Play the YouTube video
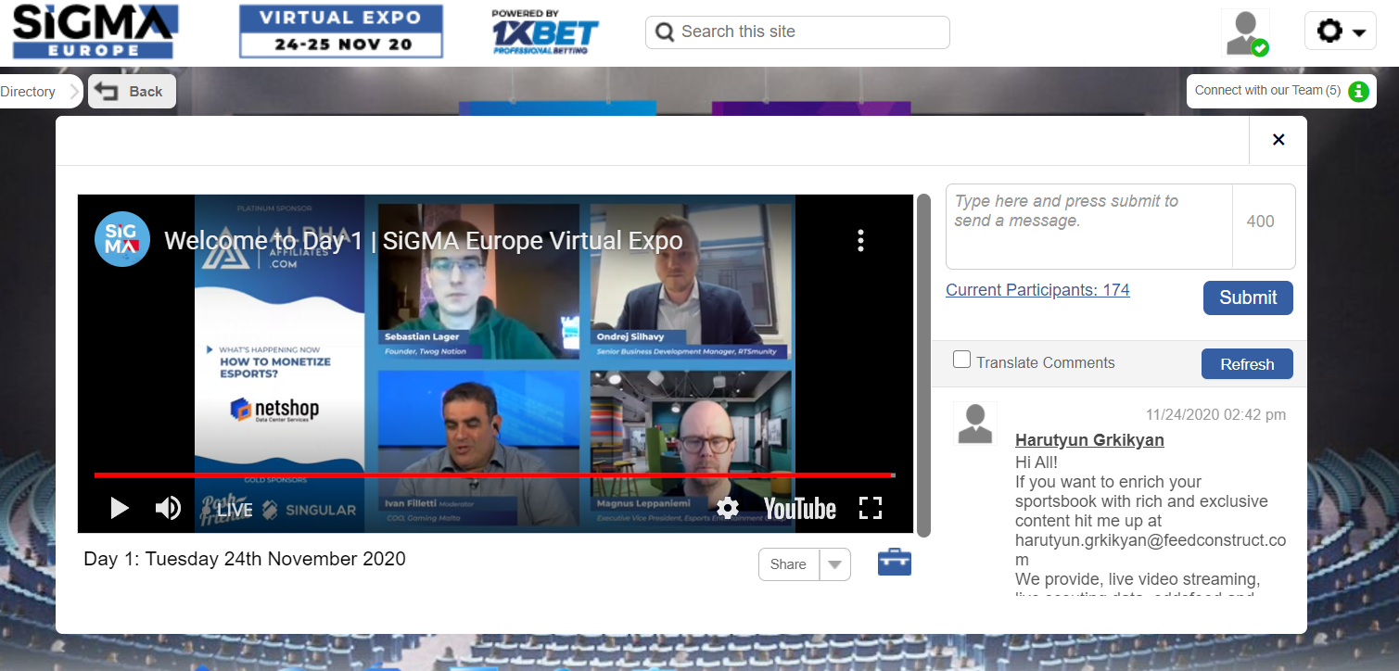 pyautogui.click(x=120, y=508)
